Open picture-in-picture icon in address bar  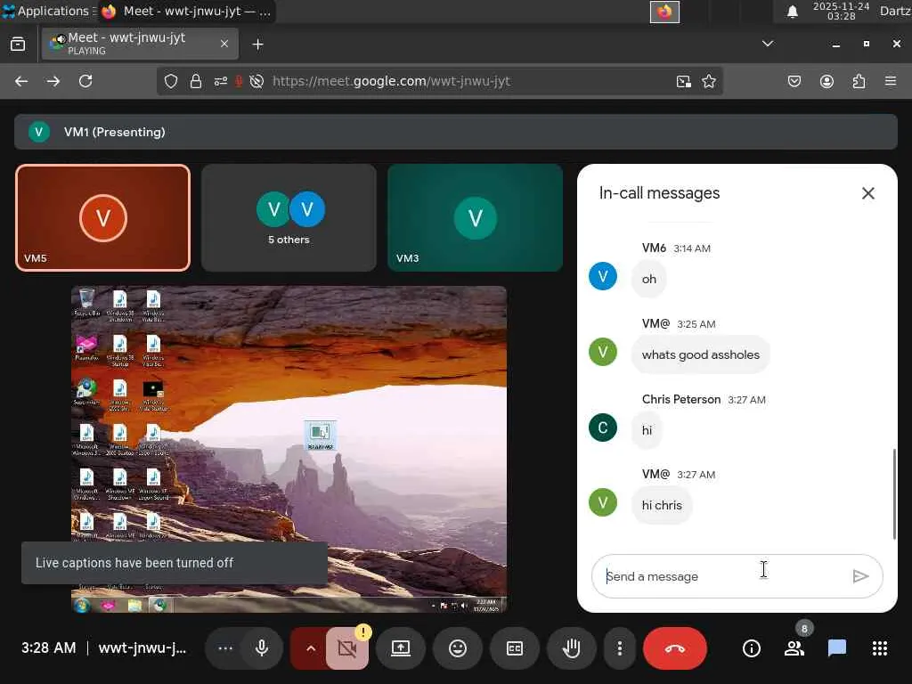point(684,81)
